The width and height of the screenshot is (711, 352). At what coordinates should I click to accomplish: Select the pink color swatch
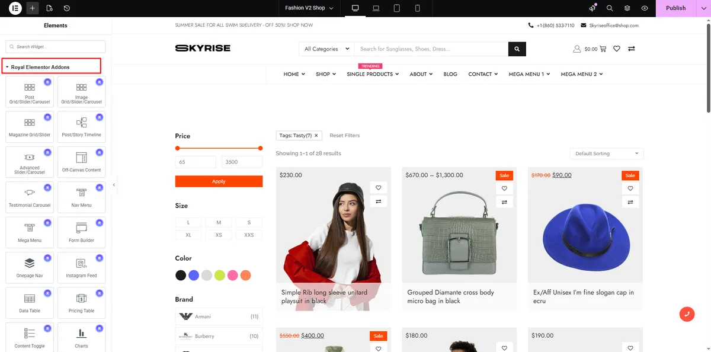coord(232,275)
